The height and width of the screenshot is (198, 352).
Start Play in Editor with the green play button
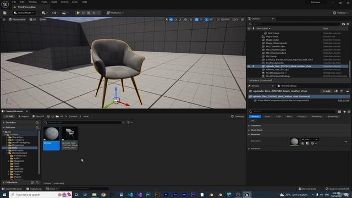pos(78,13)
